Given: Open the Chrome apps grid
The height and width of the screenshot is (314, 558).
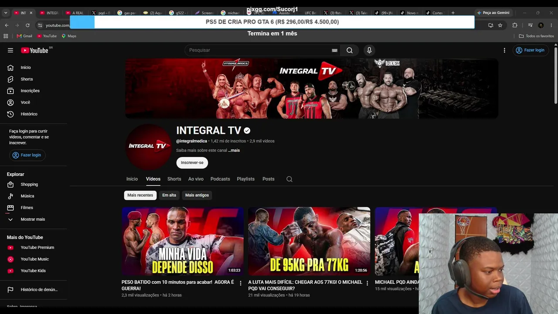Looking at the screenshot, I should [6, 36].
